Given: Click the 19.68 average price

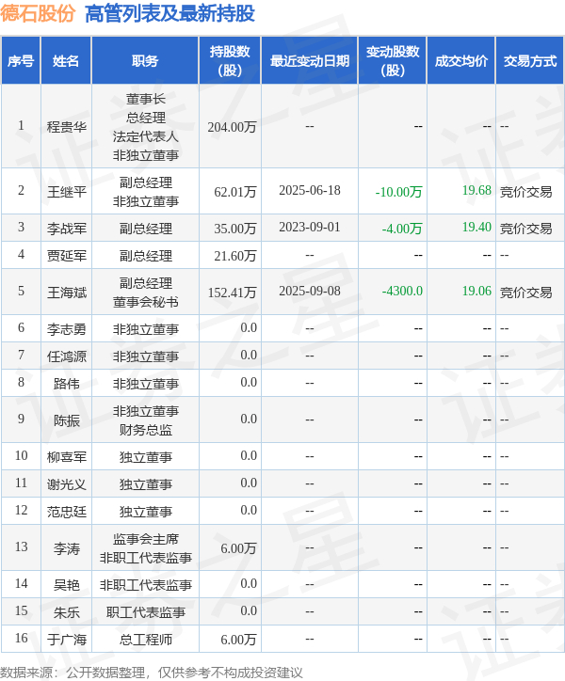Looking at the screenshot, I should [x=476, y=190].
